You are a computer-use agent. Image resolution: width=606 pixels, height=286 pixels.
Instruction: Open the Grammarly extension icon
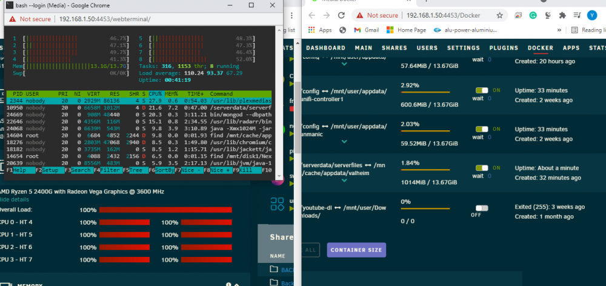pos(533,16)
